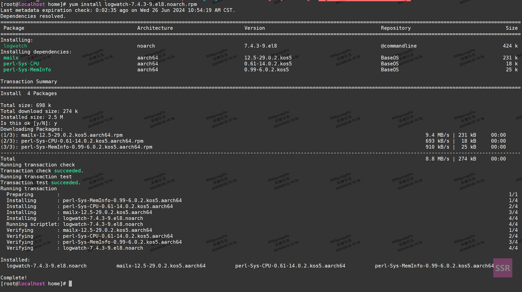The image size is (522, 292).
Task: Click the green 'perl-Sys-MemInfo' dependency name
Action: point(27,70)
